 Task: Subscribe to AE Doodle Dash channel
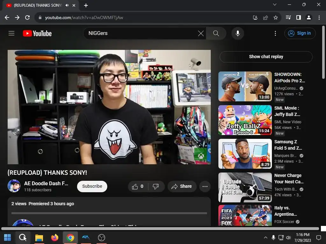(x=92, y=186)
